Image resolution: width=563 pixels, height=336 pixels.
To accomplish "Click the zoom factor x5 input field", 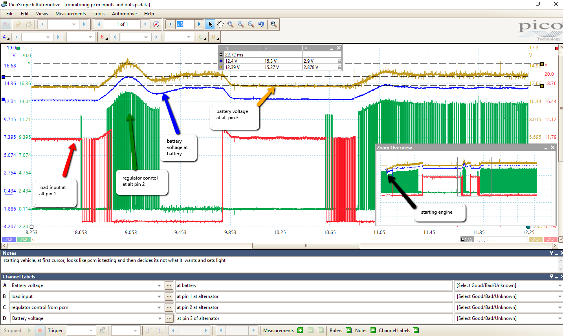I will pos(185,24).
